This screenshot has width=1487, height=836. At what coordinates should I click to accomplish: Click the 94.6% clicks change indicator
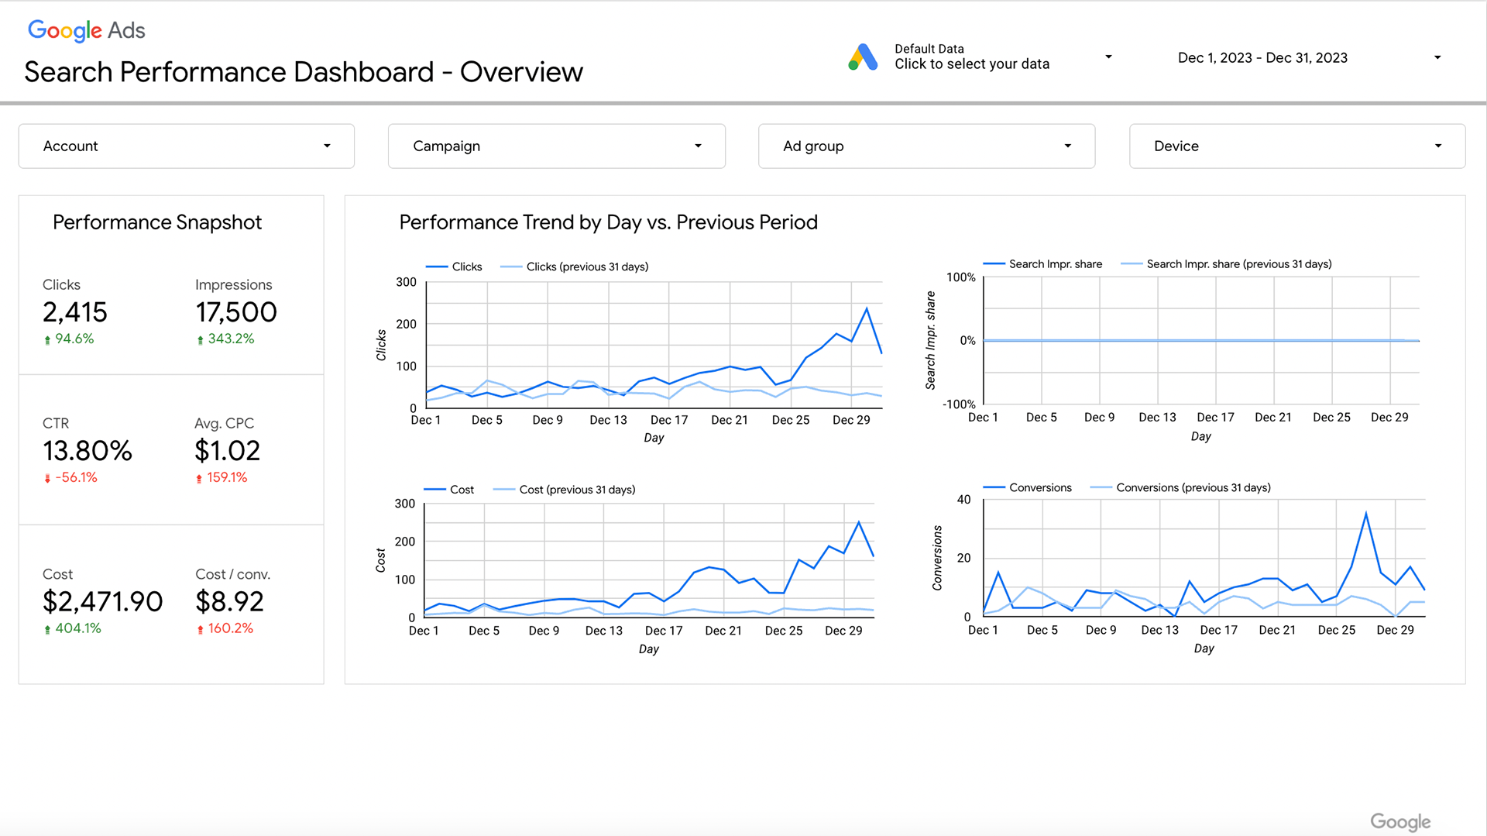point(69,339)
